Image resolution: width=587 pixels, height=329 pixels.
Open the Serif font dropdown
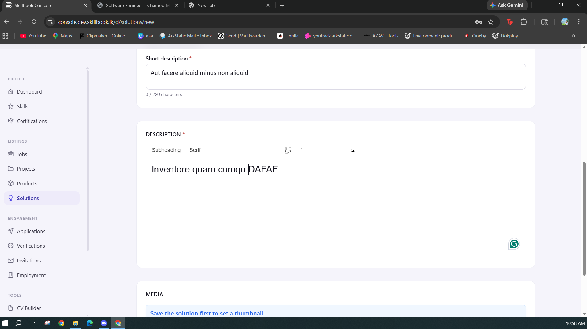pos(195,150)
